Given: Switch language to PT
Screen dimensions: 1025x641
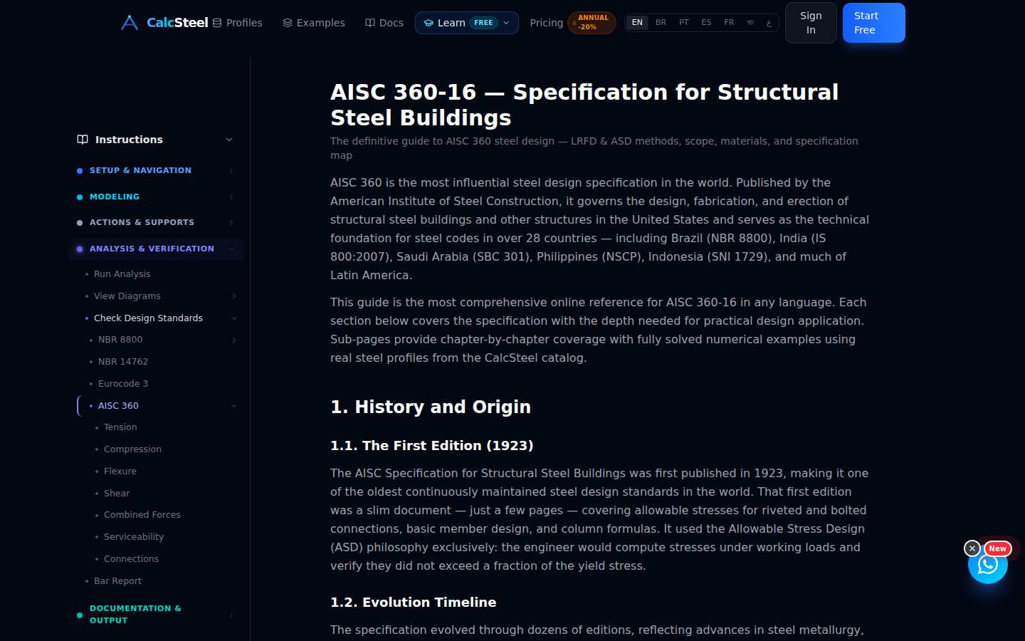Looking at the screenshot, I should point(684,23).
